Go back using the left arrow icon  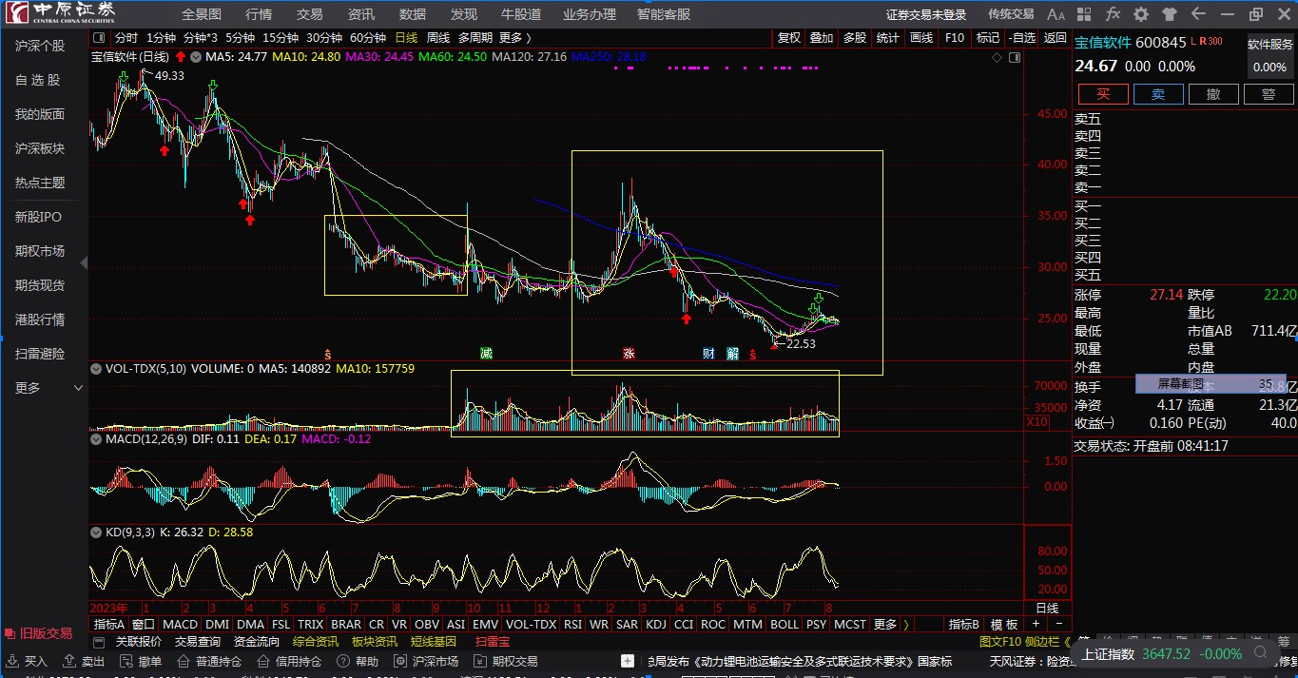click(x=1198, y=14)
